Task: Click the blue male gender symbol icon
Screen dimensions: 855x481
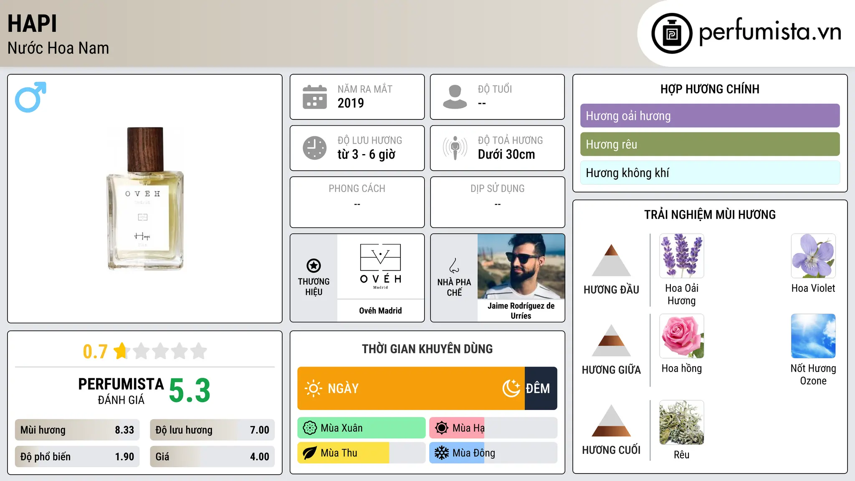Action: (x=30, y=97)
